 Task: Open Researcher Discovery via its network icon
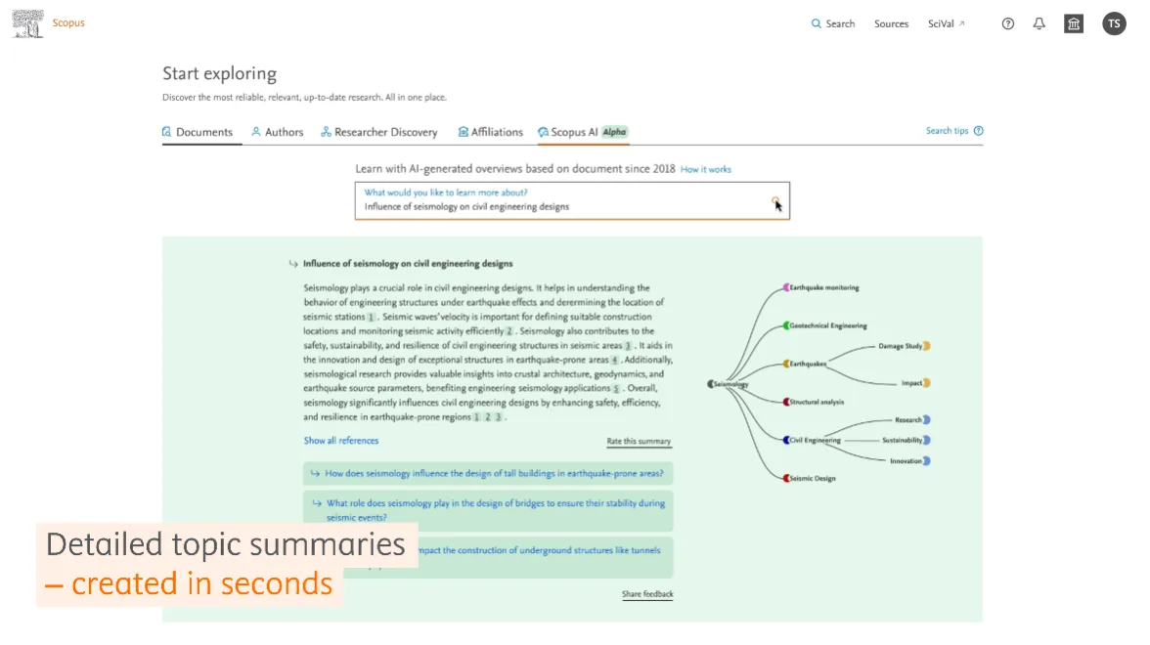[x=325, y=132]
